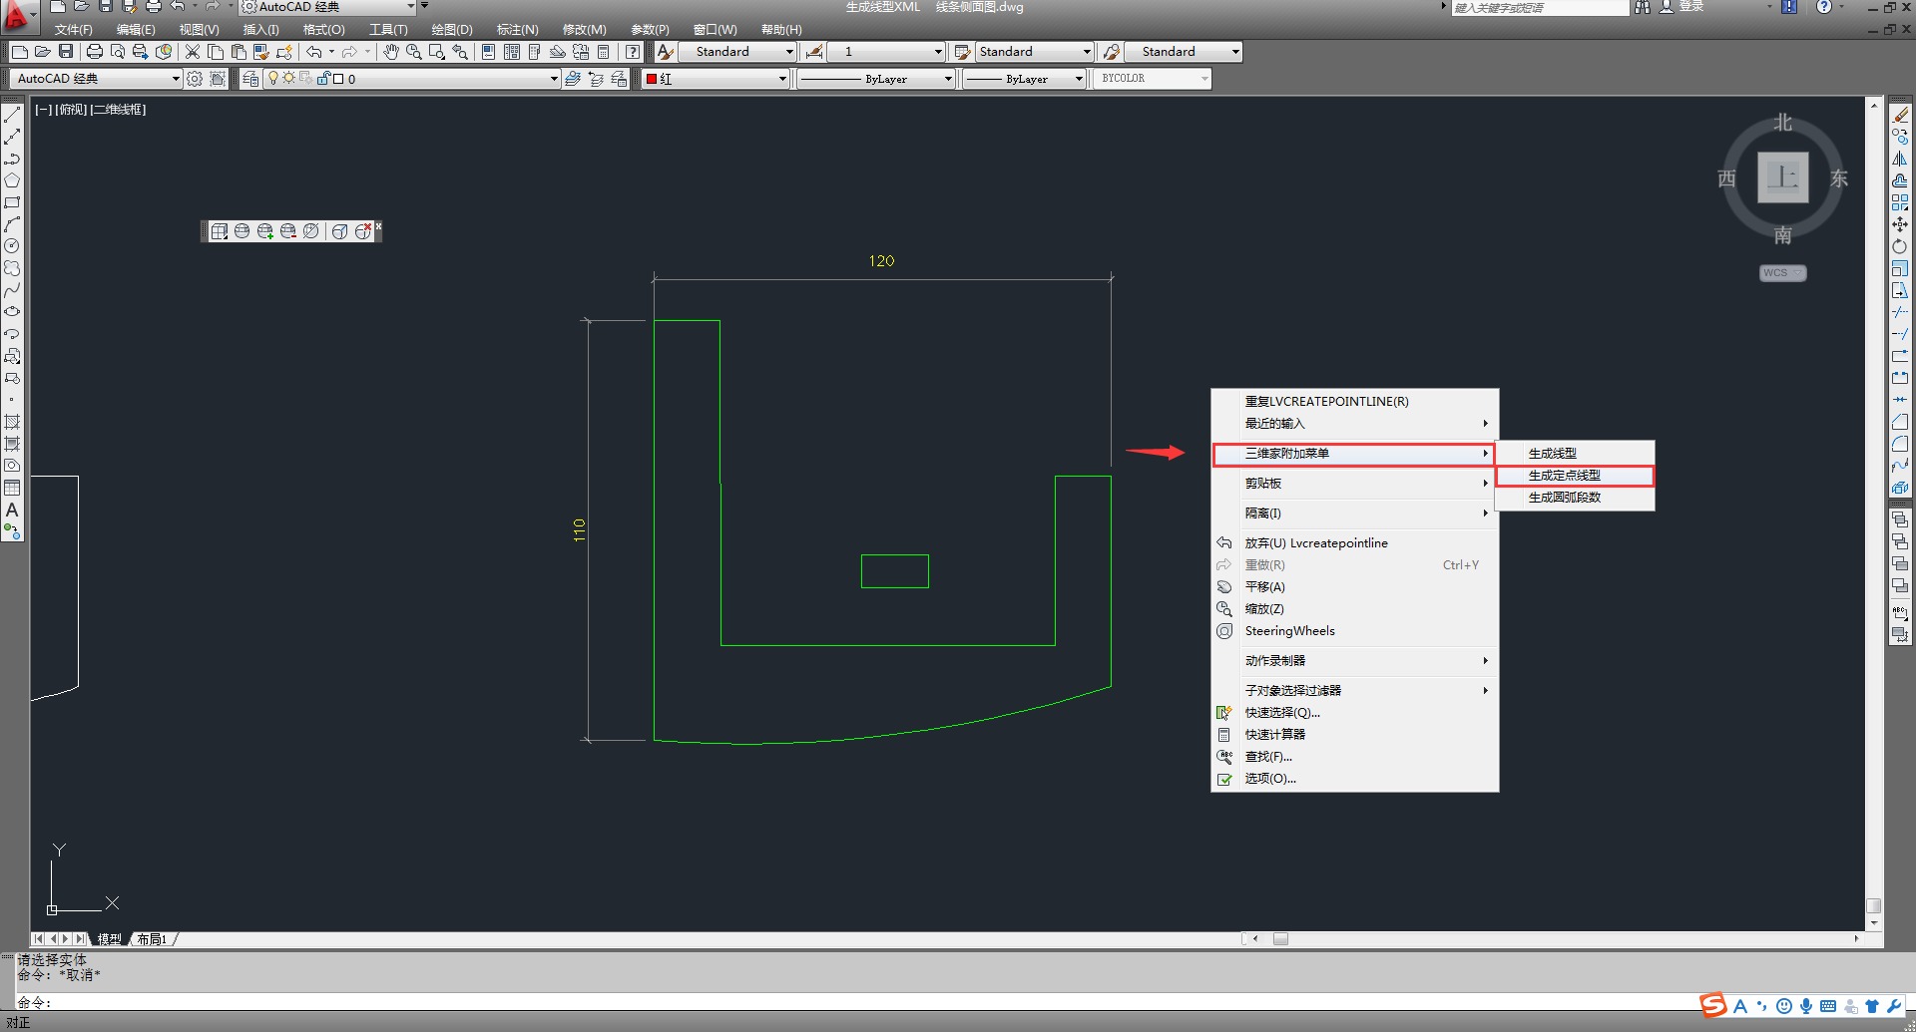Open the 绘图(D) menu
Screen dimensions: 1916x1032
point(452,30)
